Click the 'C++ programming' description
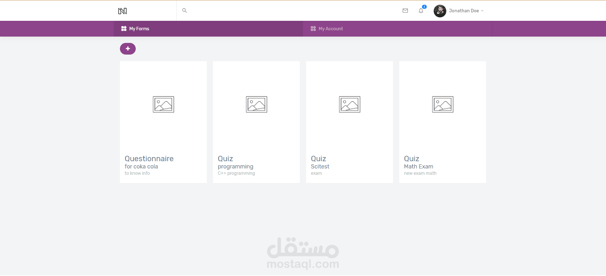This screenshot has height=276, width=606. pos(236,173)
